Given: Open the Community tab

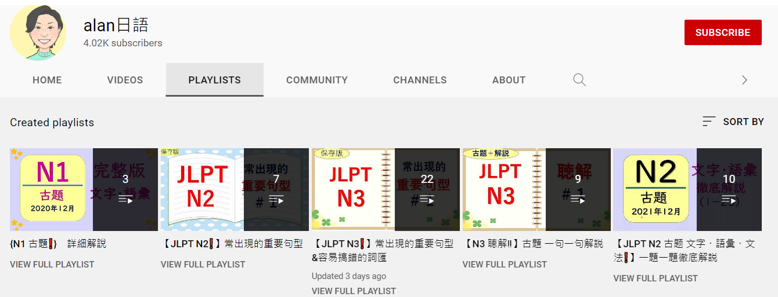Looking at the screenshot, I should pyautogui.click(x=317, y=80).
